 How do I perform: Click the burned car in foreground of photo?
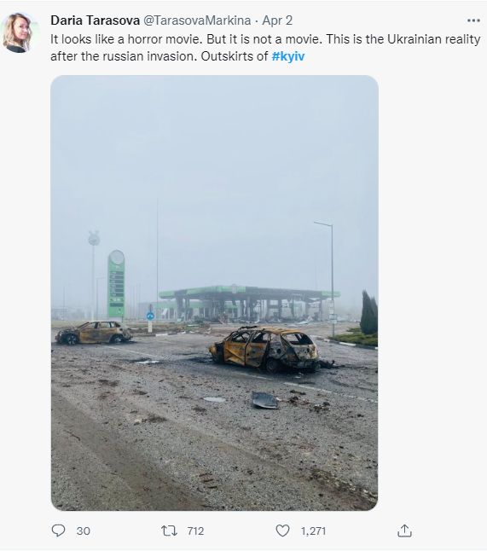point(265,349)
